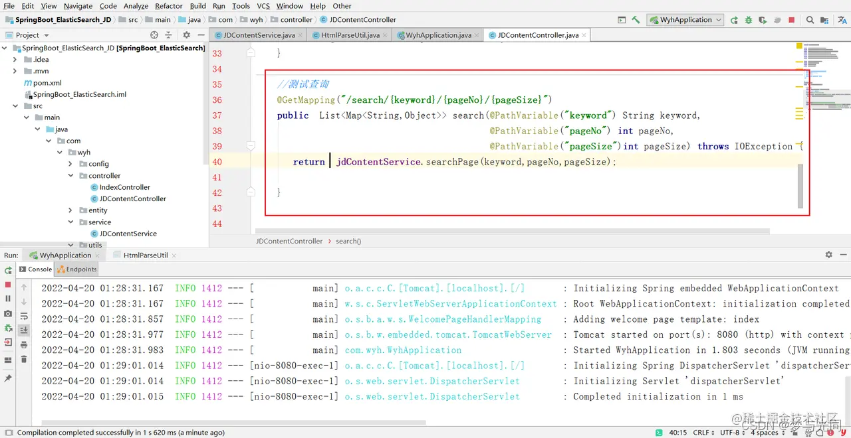
Task: Click the locate-in-project target icon
Action: tap(154, 35)
